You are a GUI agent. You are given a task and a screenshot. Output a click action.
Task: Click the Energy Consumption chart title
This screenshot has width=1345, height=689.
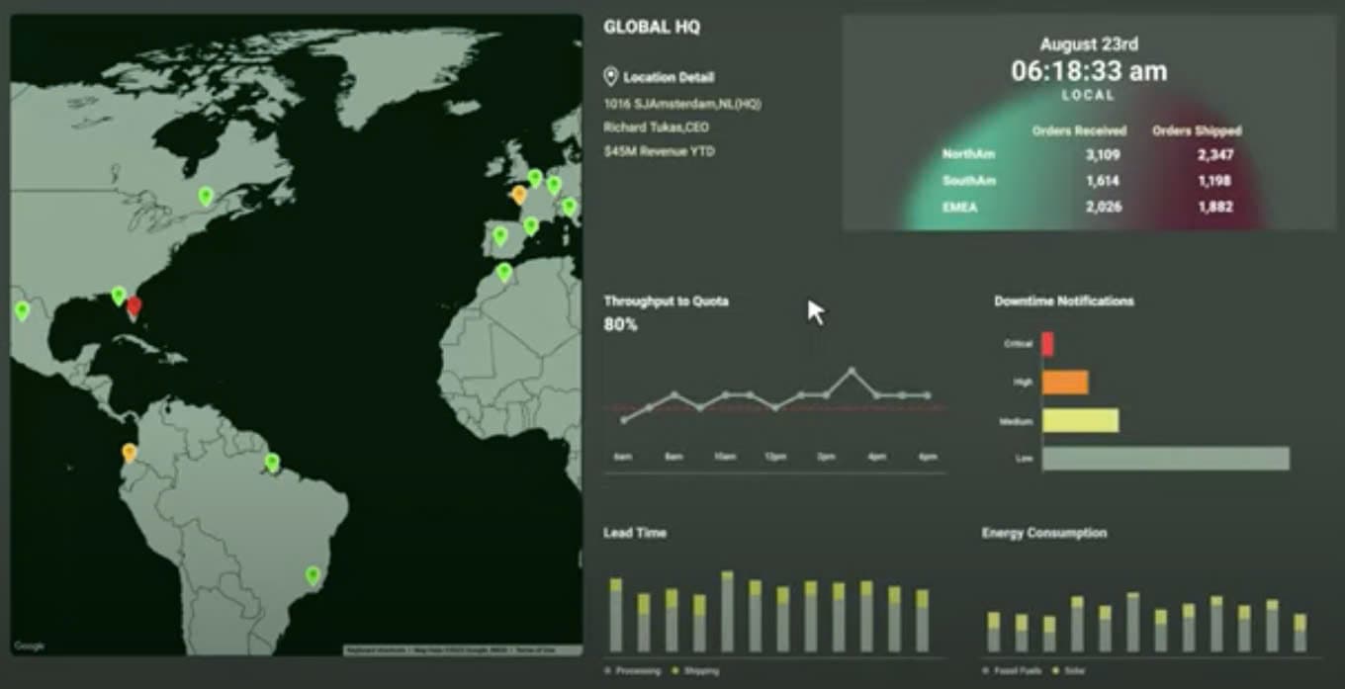[1044, 533]
